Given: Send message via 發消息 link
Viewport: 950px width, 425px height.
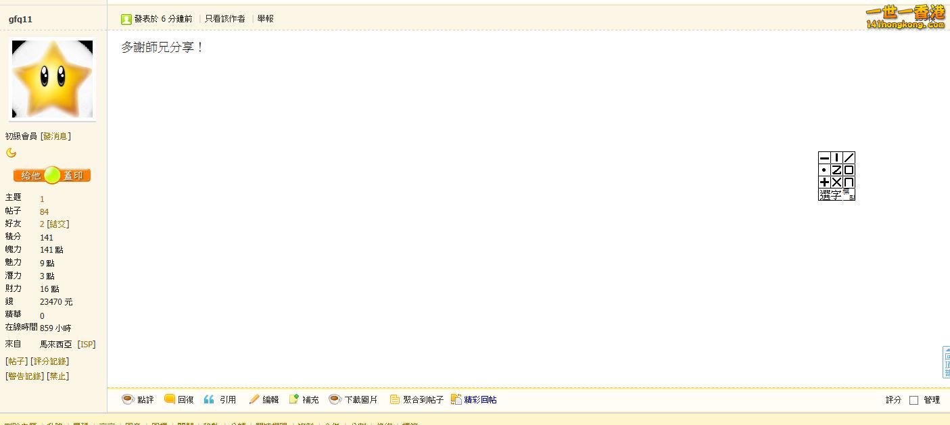Looking at the screenshot, I should coord(55,136).
